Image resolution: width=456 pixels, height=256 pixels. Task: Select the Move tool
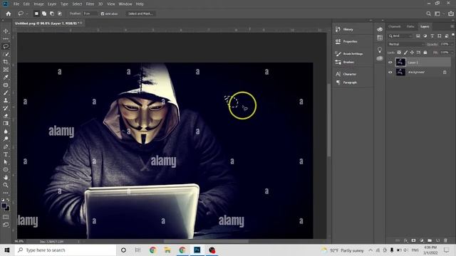(6, 31)
